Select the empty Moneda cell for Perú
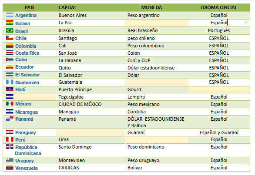 pyautogui.click(x=157, y=140)
